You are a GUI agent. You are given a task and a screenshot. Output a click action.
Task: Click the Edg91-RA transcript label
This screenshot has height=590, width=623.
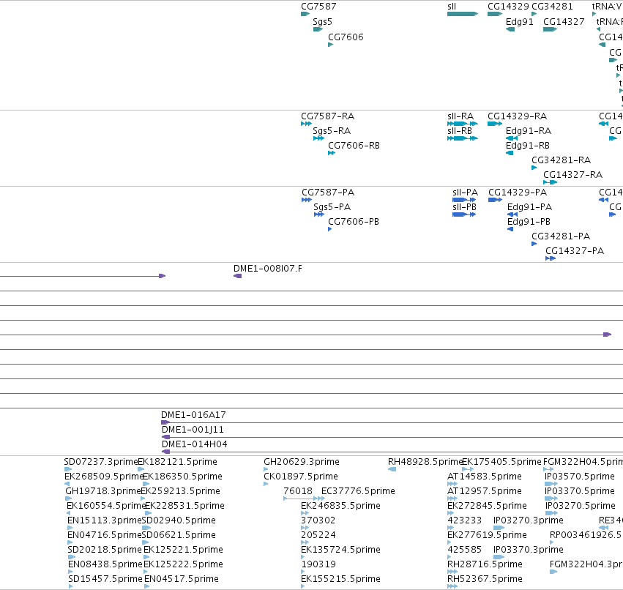point(529,131)
